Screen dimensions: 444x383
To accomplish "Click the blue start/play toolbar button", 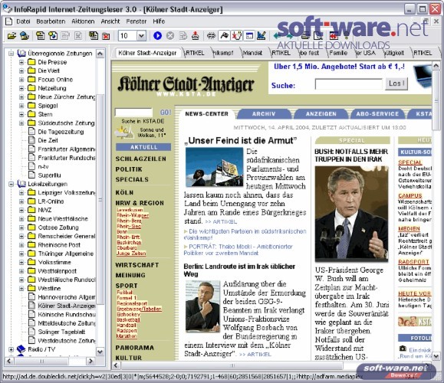I will point(157,36).
